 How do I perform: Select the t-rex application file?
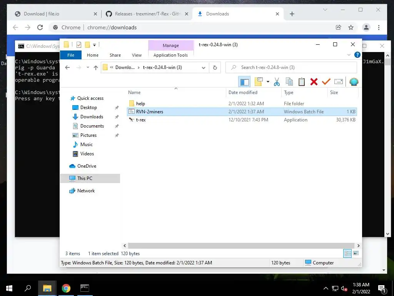[x=242, y=120]
